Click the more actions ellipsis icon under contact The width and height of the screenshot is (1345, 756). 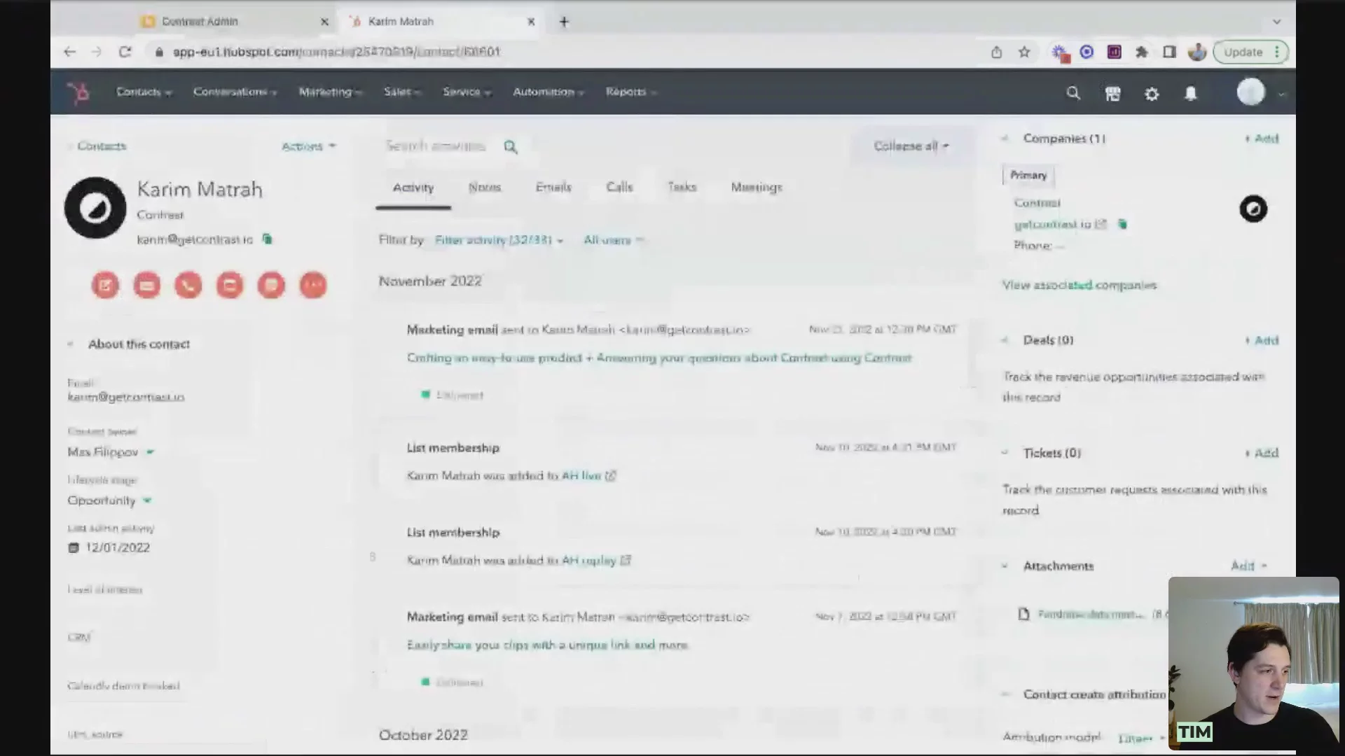(x=313, y=285)
